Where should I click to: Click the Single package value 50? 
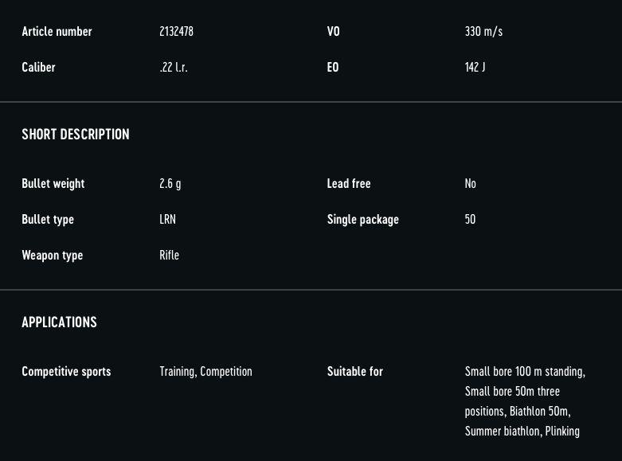470,219
